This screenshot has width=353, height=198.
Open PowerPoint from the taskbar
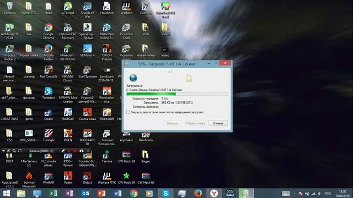101,194
